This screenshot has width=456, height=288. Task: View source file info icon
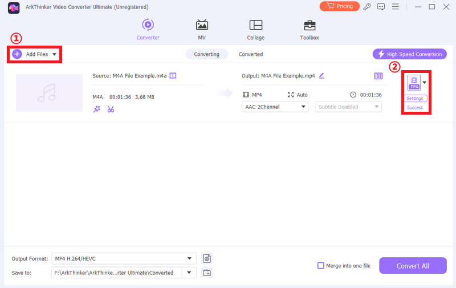173,76
